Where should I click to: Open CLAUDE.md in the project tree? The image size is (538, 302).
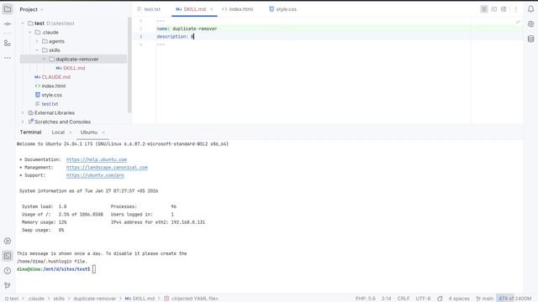(55, 77)
